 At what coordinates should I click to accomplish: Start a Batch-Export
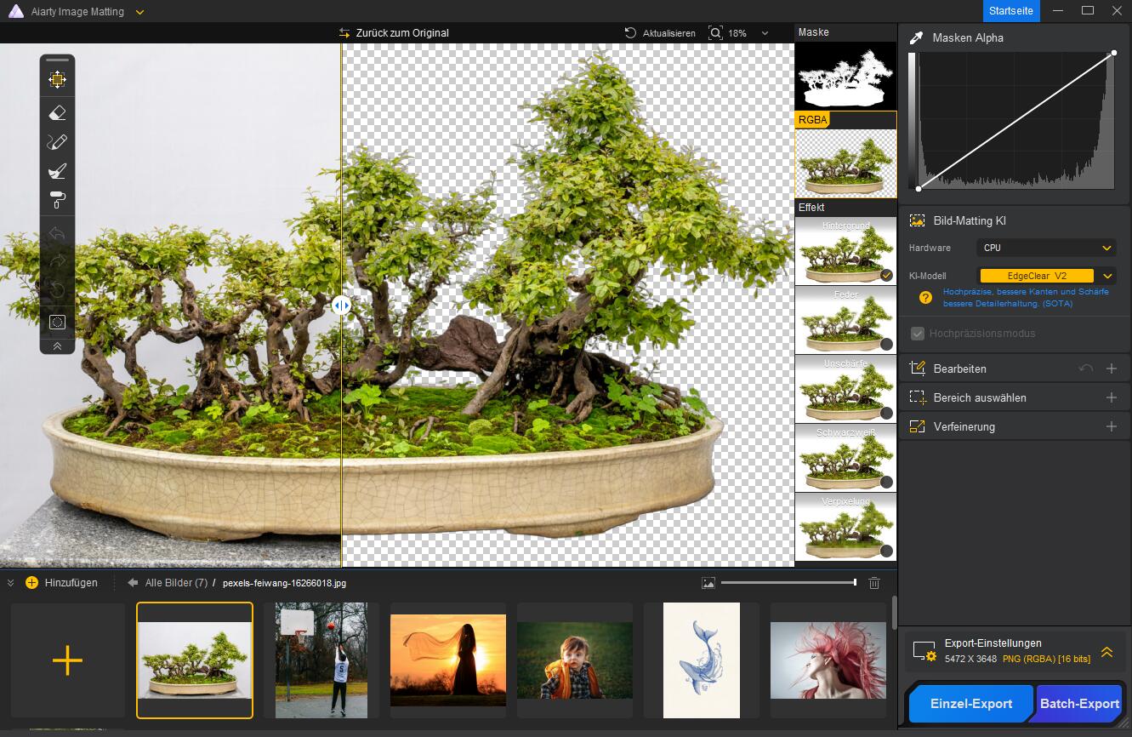click(1079, 704)
